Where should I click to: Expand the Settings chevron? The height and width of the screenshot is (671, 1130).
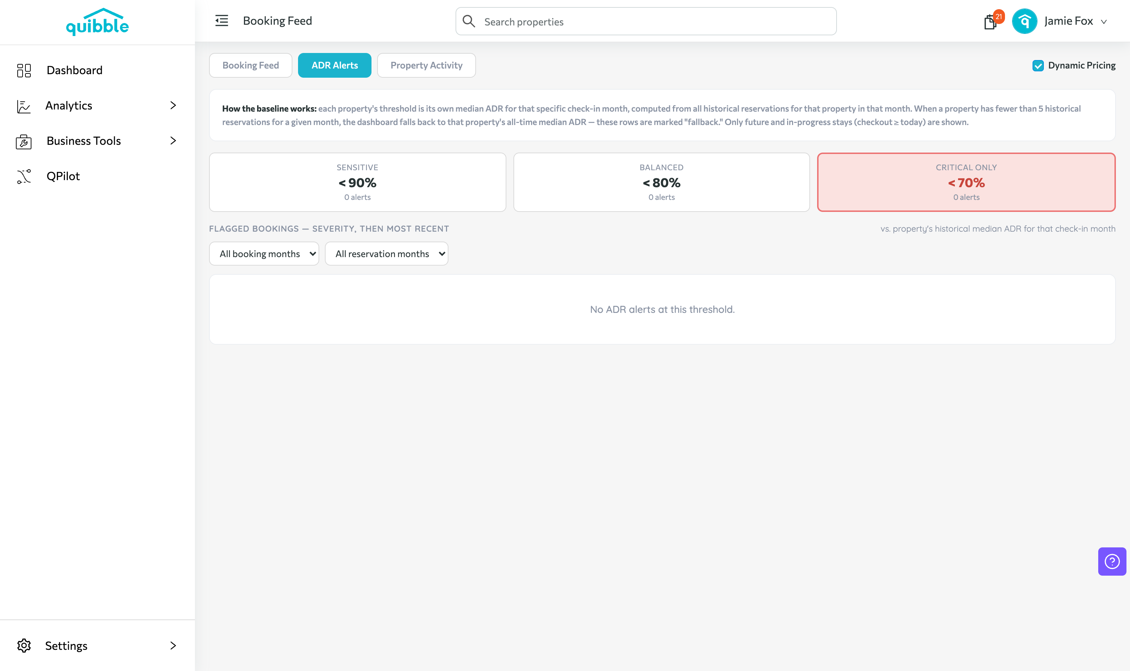pos(173,645)
